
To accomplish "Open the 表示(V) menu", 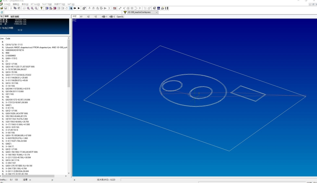I will [25, 4].
